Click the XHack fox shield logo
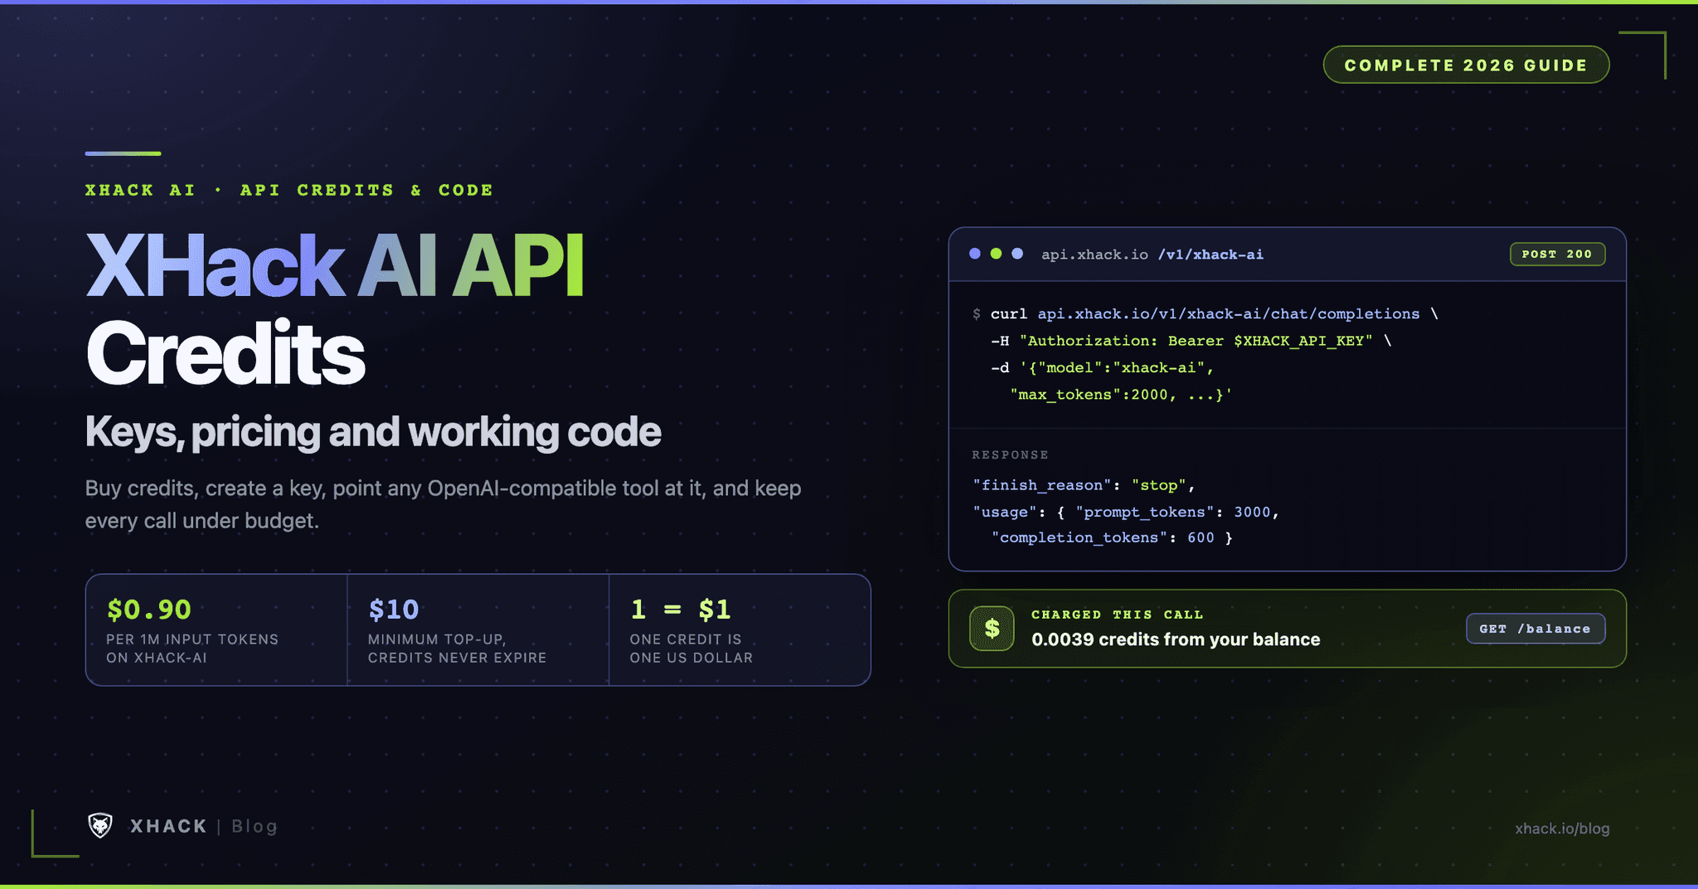The width and height of the screenshot is (1698, 889). click(x=100, y=825)
